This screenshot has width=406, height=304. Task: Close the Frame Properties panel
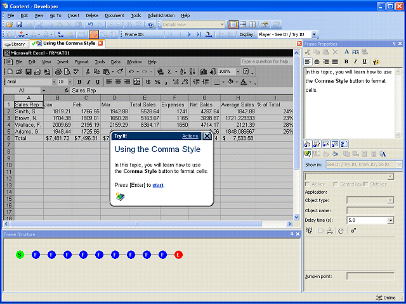coord(400,44)
